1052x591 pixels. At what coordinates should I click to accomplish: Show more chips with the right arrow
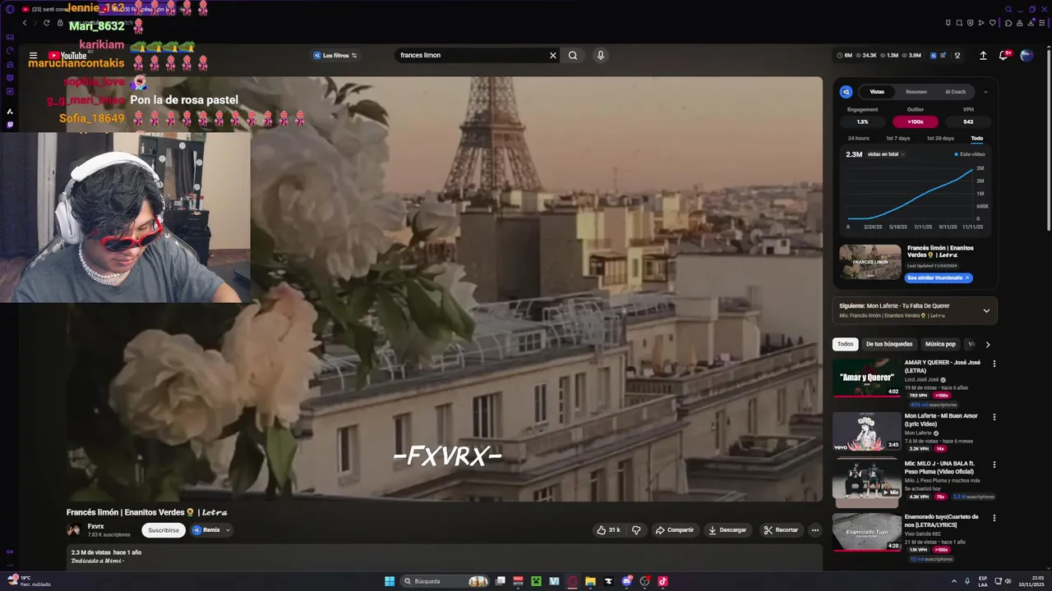988,344
